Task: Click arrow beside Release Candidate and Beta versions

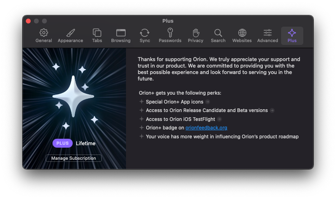Action: click(272, 110)
